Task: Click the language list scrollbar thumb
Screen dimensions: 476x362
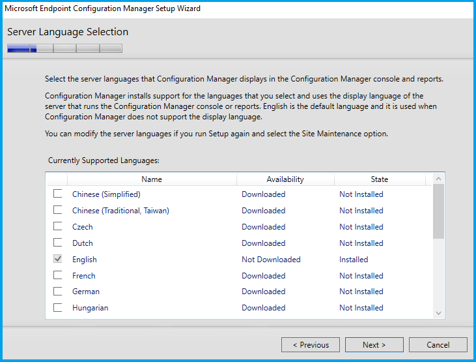Action: point(438,212)
